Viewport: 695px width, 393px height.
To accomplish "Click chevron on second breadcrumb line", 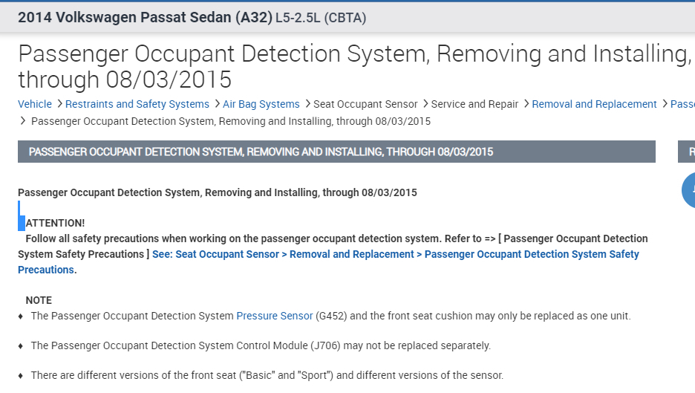I will 23,120.
